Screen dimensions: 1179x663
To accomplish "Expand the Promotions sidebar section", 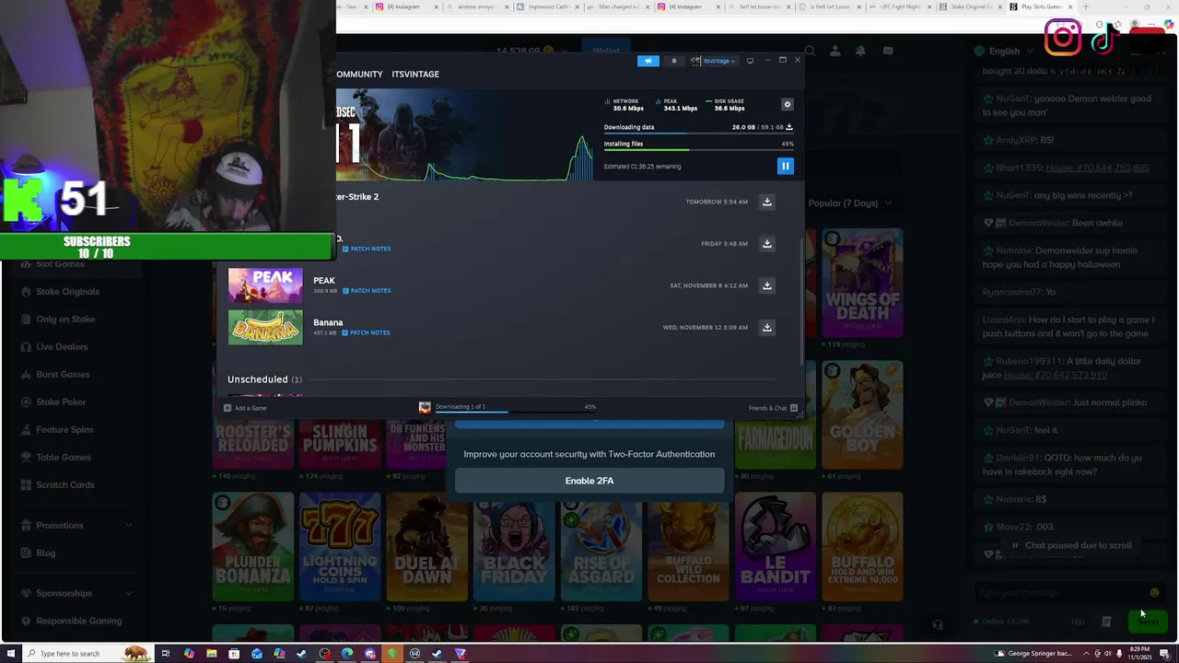I will click(x=77, y=526).
